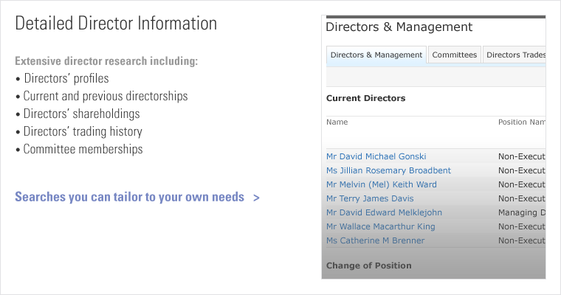The width and height of the screenshot is (561, 295).
Task: View Mr Melvin (Mel) Keith Ward's profile
Action: click(381, 184)
